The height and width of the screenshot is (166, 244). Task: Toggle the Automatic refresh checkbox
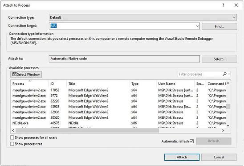click(192, 141)
